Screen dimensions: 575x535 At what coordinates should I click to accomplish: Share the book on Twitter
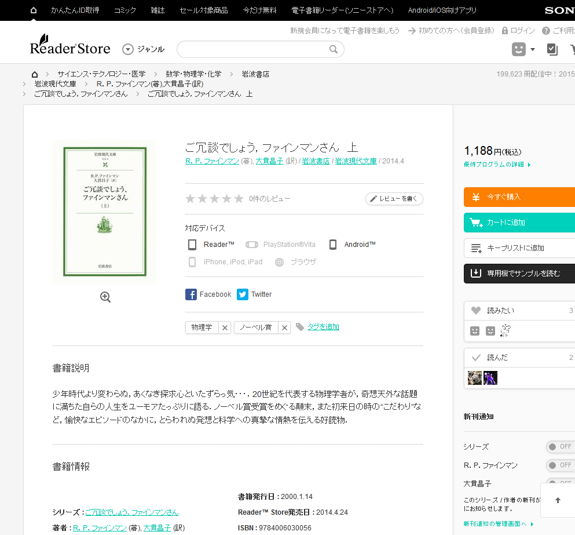pyautogui.click(x=255, y=294)
